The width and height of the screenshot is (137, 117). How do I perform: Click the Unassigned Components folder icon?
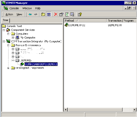(13, 68)
